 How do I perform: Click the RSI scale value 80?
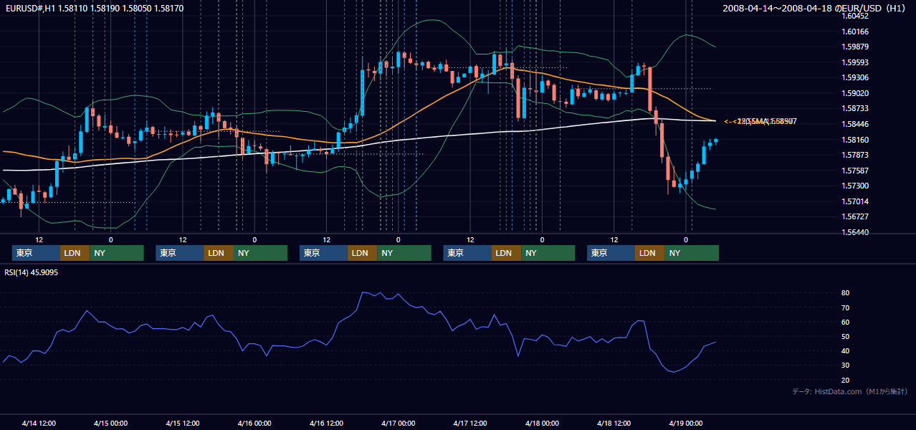click(x=846, y=293)
